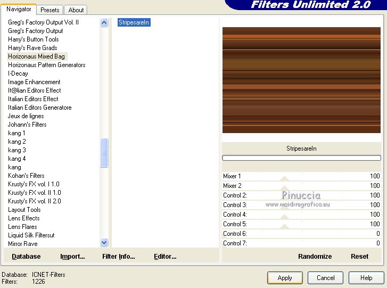Adjust the Mixer 2 slider

click(301, 186)
